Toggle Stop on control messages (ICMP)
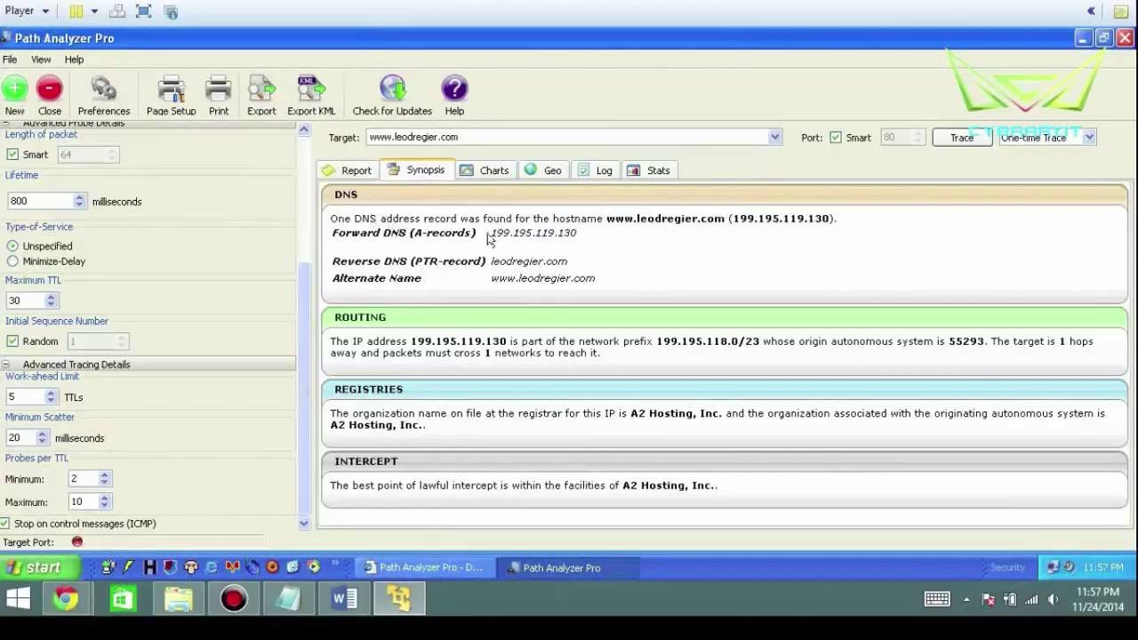The height and width of the screenshot is (640, 1138). point(5,524)
